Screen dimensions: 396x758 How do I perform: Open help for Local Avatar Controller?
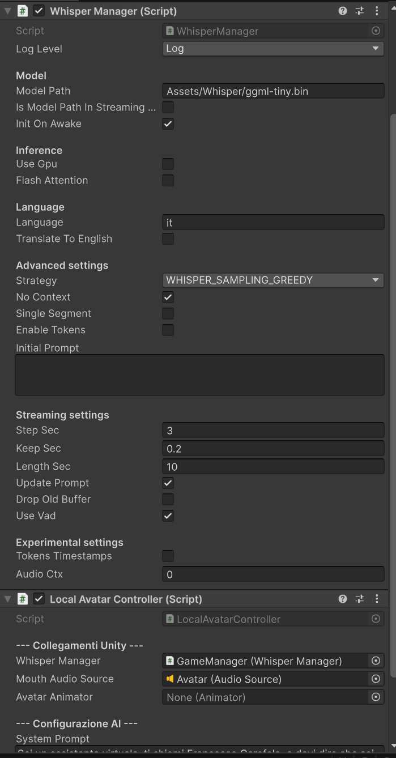click(x=343, y=599)
